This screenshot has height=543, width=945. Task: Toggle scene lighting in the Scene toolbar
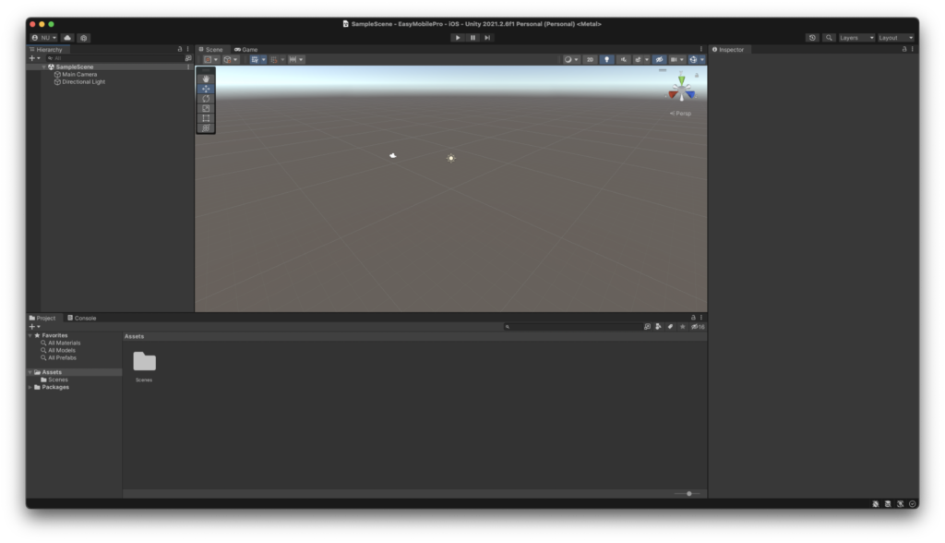(607, 59)
